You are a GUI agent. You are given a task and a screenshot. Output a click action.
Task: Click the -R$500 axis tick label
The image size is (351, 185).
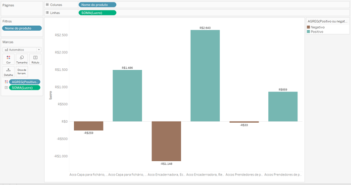coord(62,139)
